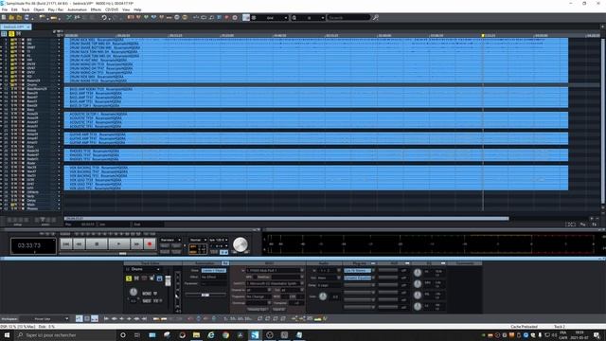
Task: Open Task View from taskbar
Action: click(x=137, y=334)
